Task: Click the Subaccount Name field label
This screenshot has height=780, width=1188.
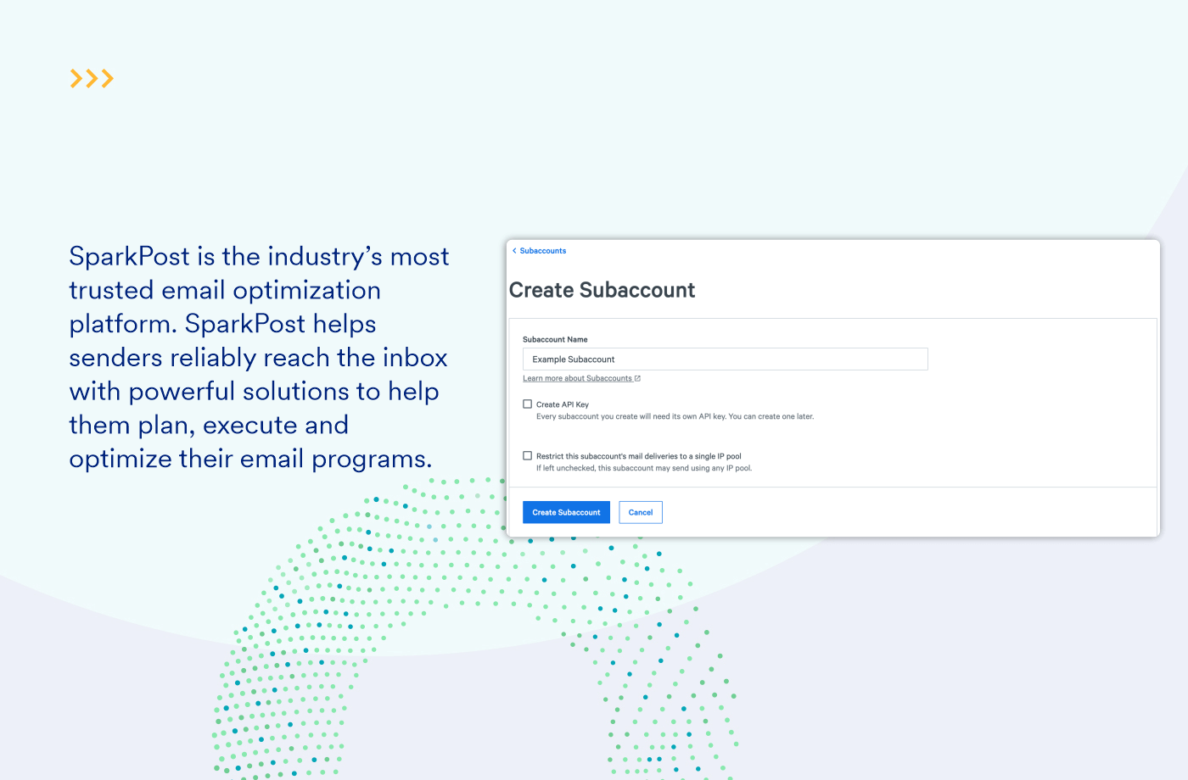Action: pyautogui.click(x=556, y=339)
